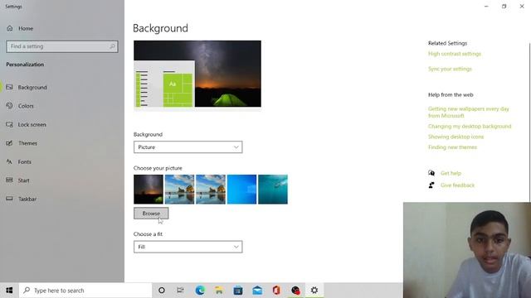
Task: Launch Microsoft Edge from taskbar
Action: [x=200, y=291]
